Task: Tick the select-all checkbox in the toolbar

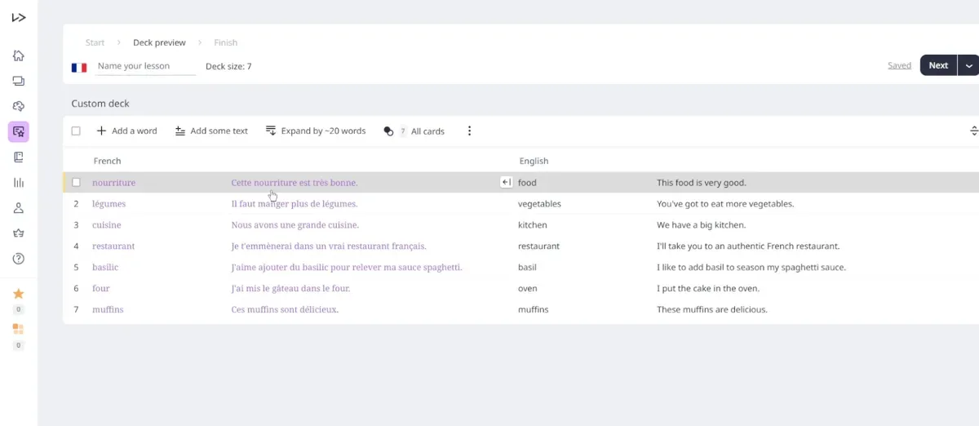Action: click(x=76, y=131)
